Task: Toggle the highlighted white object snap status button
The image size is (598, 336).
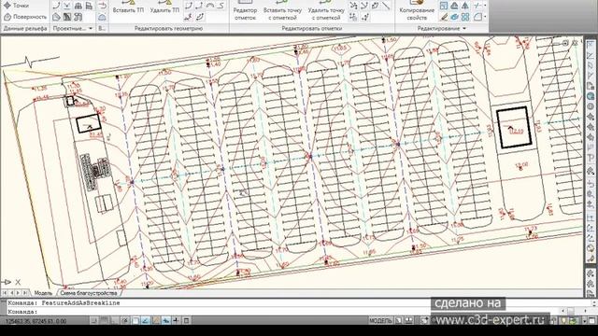Action: pyautogui.click(x=135, y=321)
